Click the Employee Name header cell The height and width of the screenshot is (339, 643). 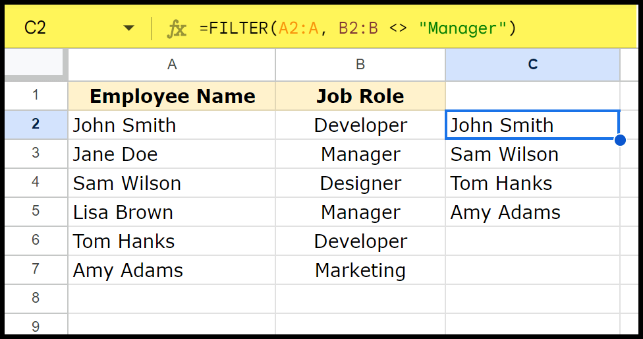172,96
